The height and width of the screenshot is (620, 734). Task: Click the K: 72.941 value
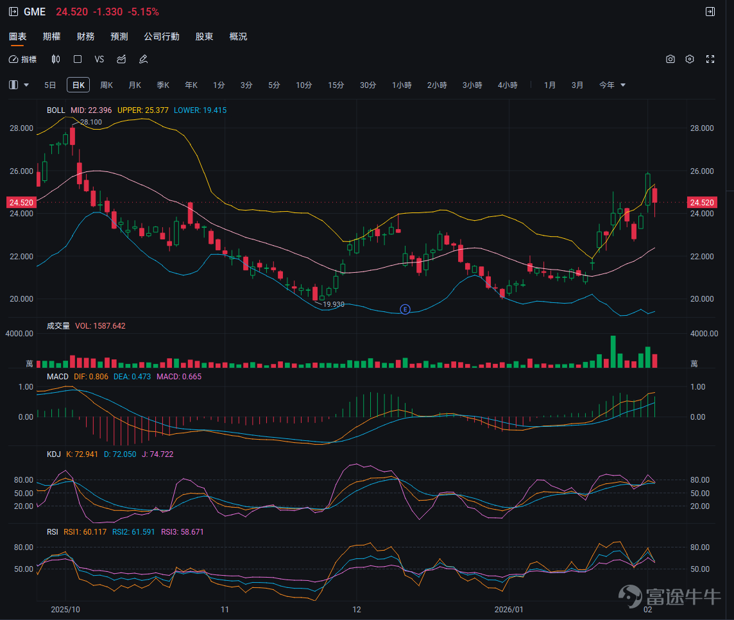(x=82, y=454)
